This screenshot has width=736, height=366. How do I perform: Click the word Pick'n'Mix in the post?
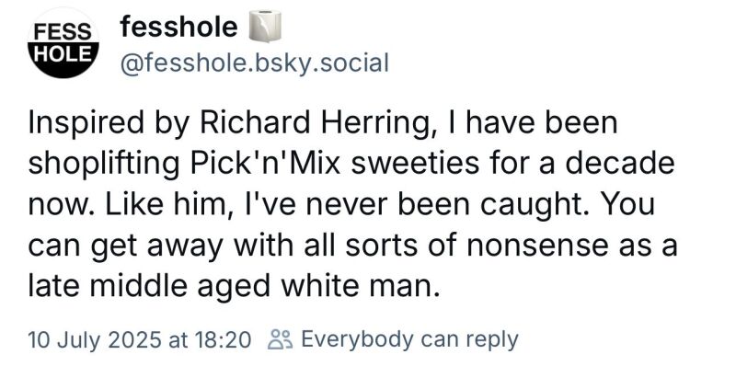coord(265,164)
